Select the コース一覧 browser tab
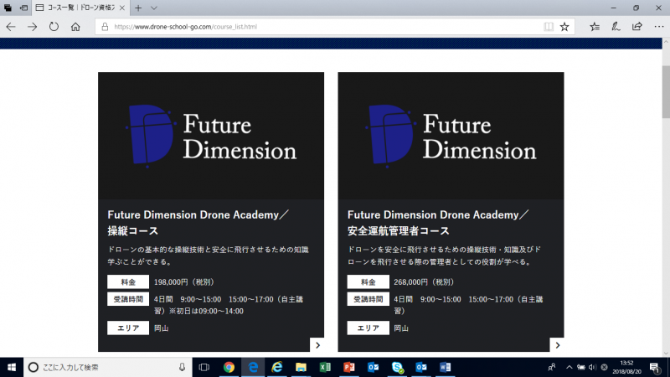Image resolution: width=670 pixels, height=377 pixels. coord(80,8)
